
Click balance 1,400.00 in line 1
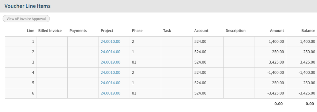click(308, 41)
